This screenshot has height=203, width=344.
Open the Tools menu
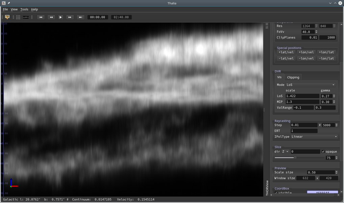24,9
